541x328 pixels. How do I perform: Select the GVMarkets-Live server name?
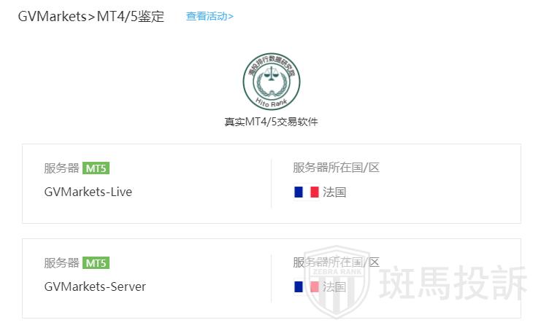88,192
